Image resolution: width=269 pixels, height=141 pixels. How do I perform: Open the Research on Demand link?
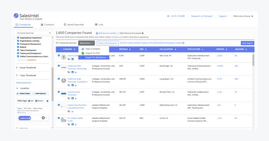click(x=202, y=16)
